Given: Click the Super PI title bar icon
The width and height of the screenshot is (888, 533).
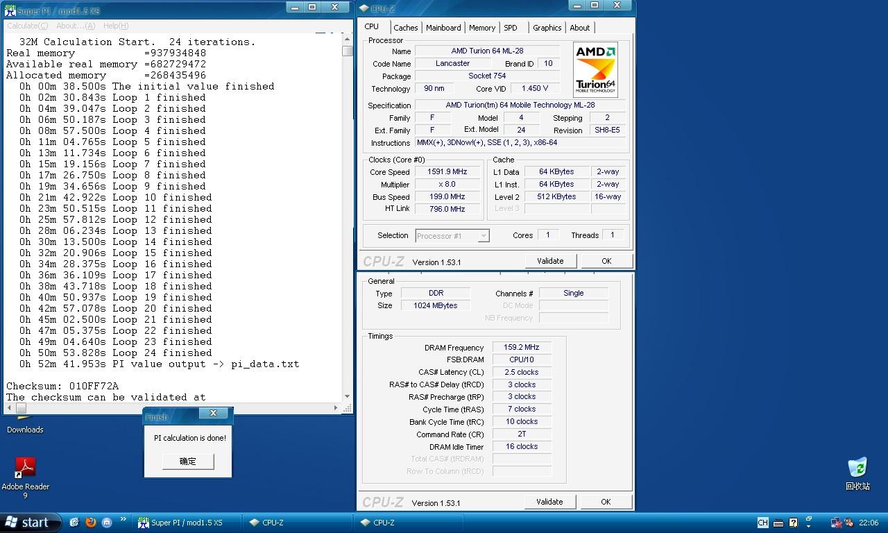Looking at the screenshot, I should (10, 10).
